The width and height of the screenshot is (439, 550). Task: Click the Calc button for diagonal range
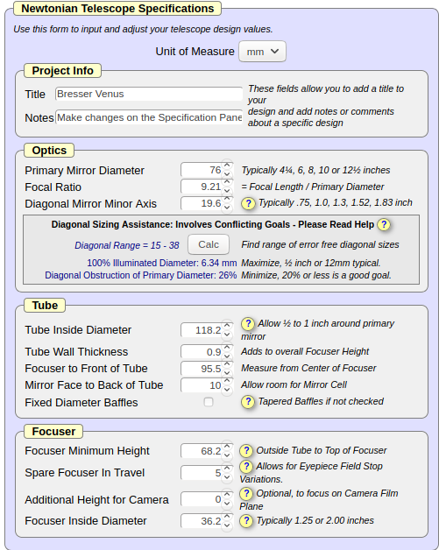(209, 244)
